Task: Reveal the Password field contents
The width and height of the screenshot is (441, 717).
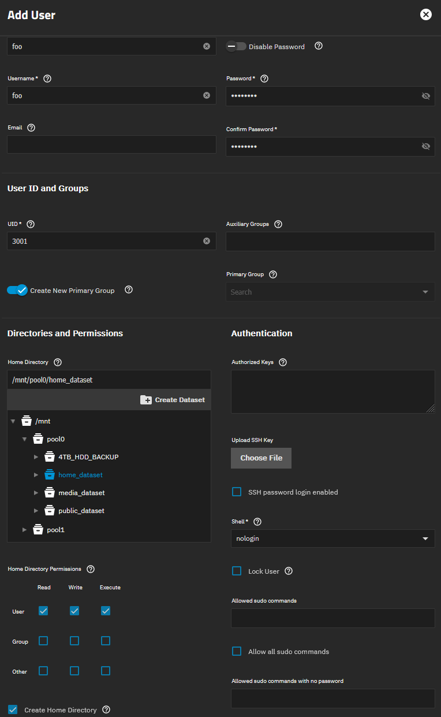Action: tap(426, 96)
